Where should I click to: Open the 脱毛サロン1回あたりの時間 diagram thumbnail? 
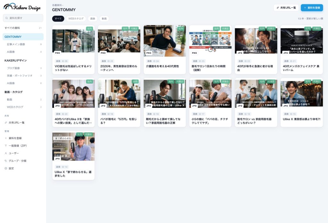[210, 41]
